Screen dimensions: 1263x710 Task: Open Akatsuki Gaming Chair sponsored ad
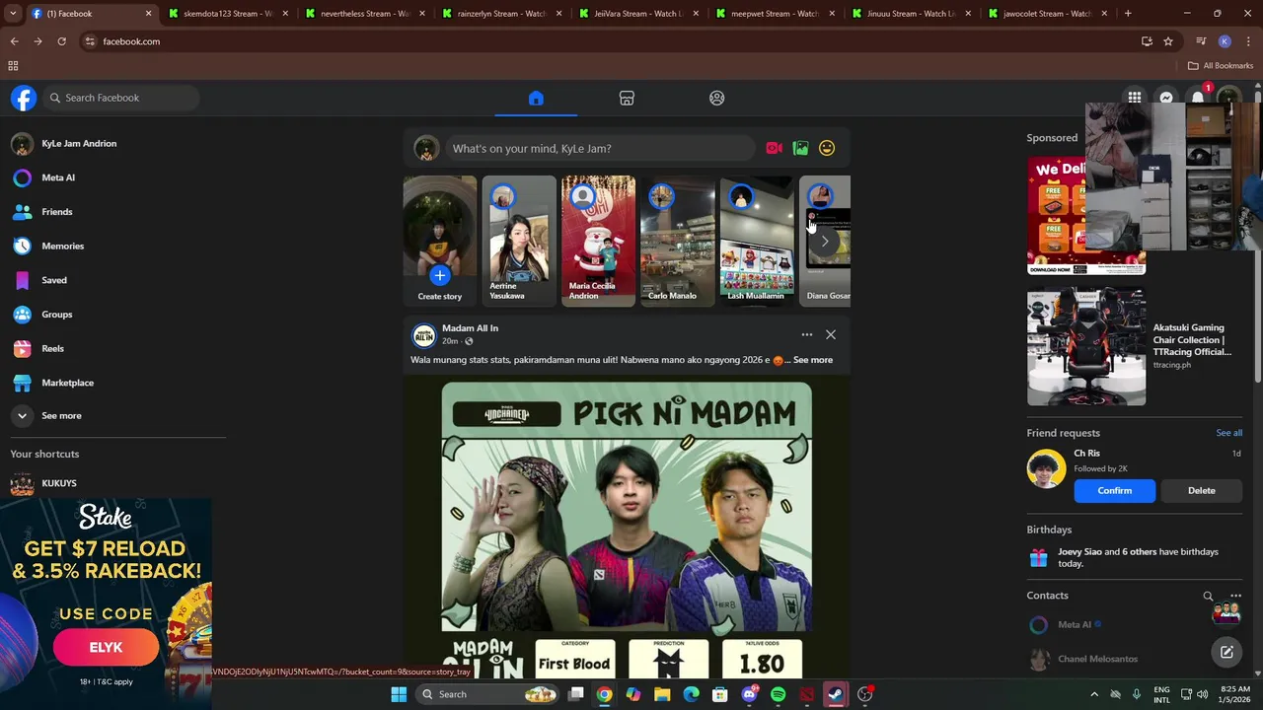point(1135,346)
